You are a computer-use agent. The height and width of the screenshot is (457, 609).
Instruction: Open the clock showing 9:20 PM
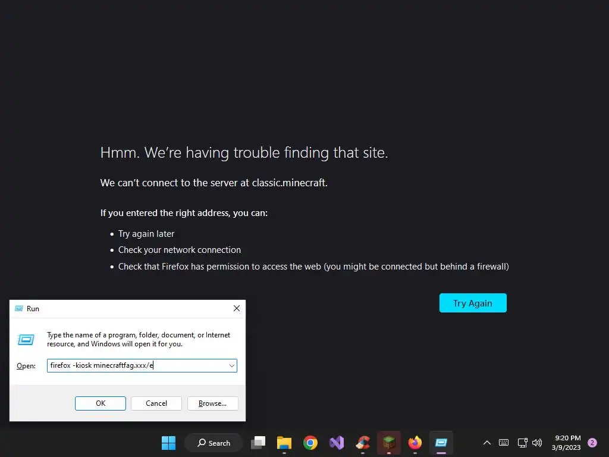(x=566, y=443)
